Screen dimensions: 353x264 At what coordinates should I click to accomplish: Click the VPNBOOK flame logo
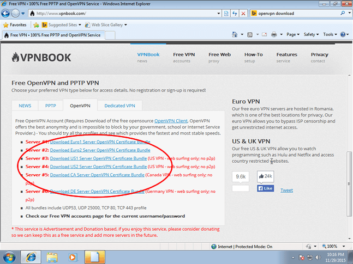41,58
